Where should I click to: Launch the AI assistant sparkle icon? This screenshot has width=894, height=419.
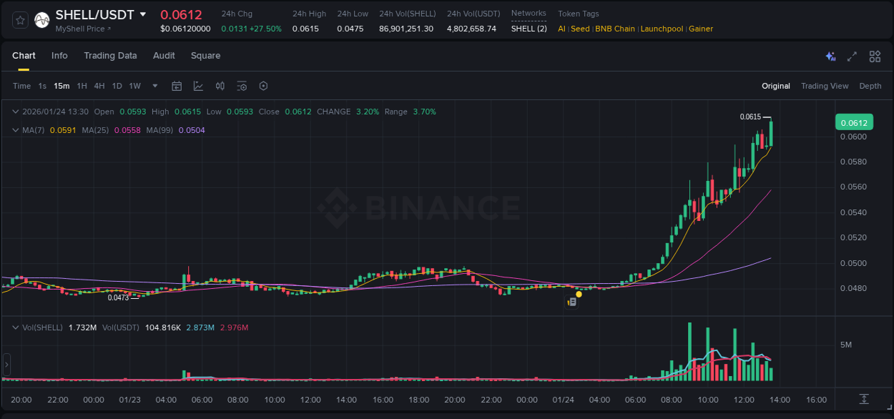pyautogui.click(x=830, y=56)
